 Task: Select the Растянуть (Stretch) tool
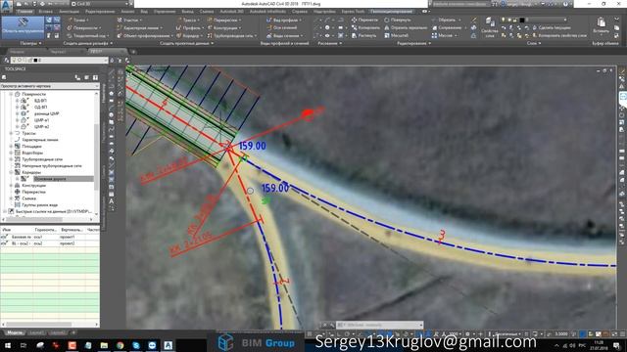pos(363,35)
